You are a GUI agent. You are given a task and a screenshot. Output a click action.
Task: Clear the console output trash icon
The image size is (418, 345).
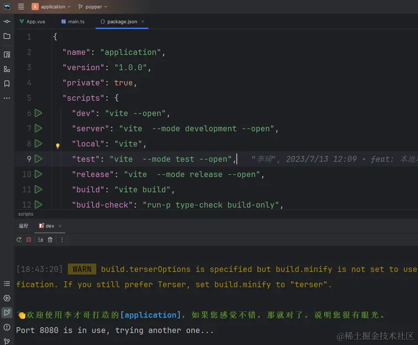50,240
